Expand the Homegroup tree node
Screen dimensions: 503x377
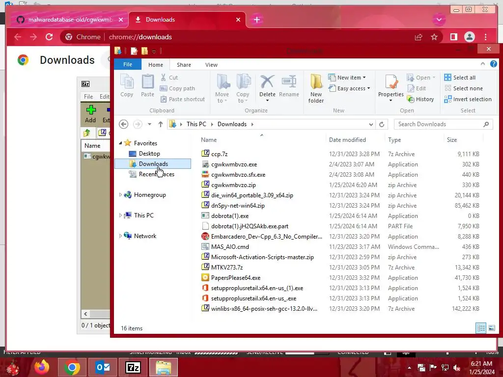[121, 194]
